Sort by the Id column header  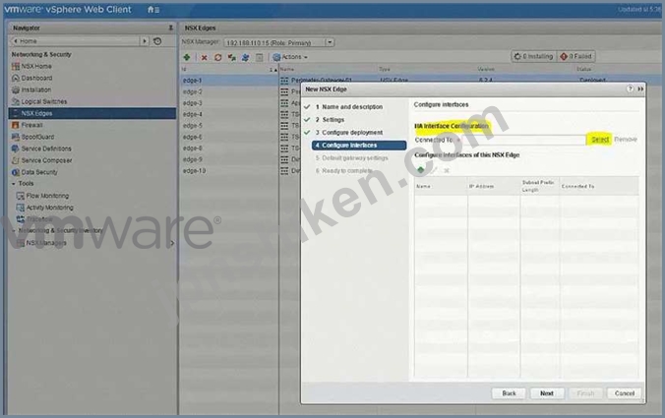[x=229, y=69]
